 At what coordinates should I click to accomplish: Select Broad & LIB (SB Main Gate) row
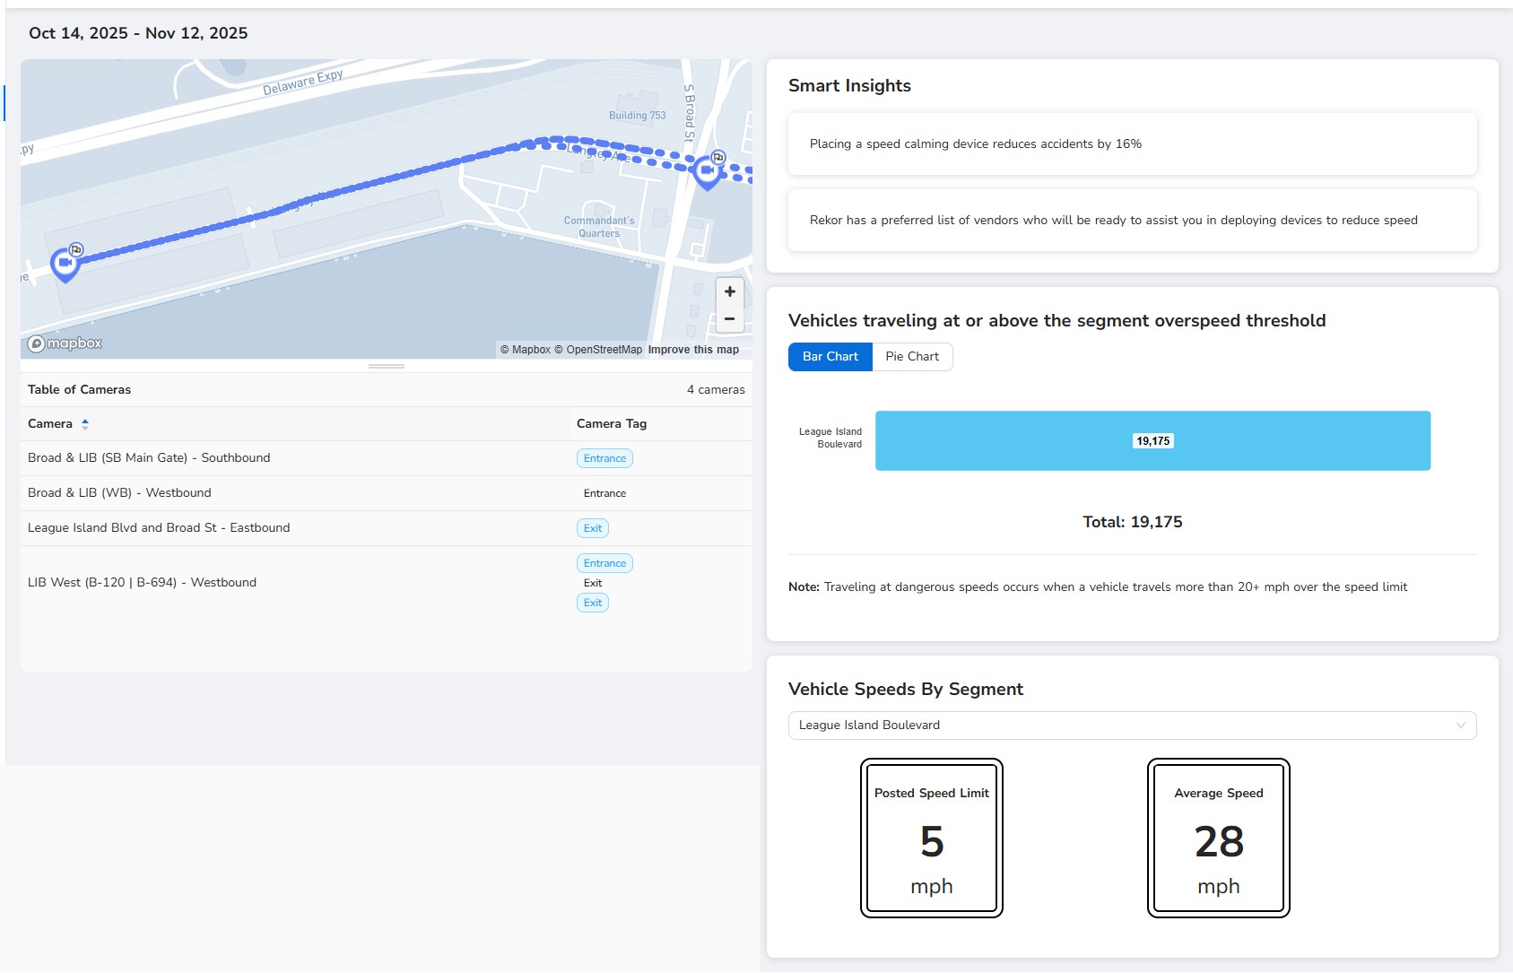pyautogui.click(x=149, y=458)
